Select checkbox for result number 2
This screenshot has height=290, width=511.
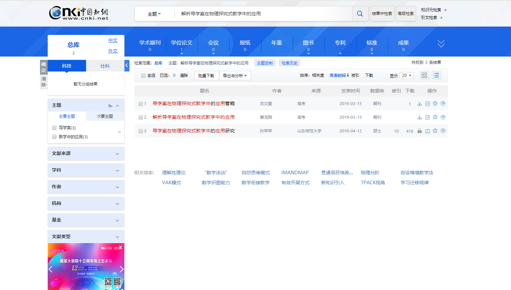(x=141, y=117)
